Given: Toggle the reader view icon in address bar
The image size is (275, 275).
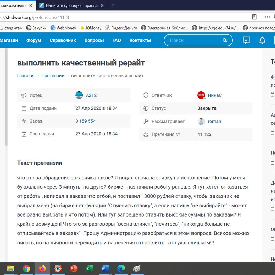Looking at the screenshot, I should point(254,16).
